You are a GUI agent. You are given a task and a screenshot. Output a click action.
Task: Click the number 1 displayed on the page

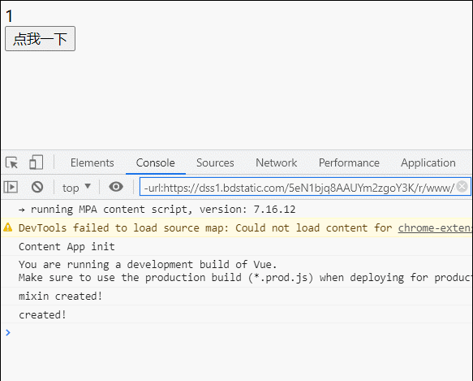pyautogui.click(x=10, y=16)
